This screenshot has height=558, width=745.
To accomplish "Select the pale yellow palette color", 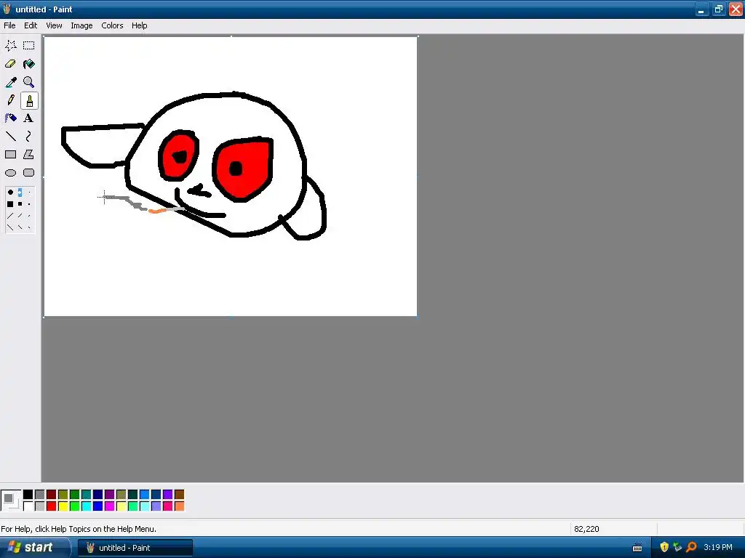I will pos(121,506).
